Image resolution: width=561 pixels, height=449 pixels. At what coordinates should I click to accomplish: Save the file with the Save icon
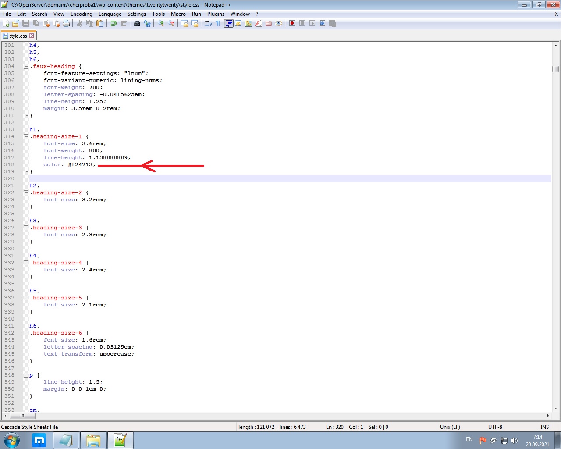[26, 23]
